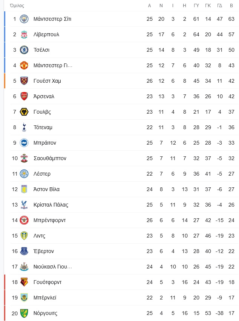The height and width of the screenshot is (321, 239).
Task: Select the Μπέρνλεϊ row in the table
Action: pyautogui.click(x=121, y=298)
